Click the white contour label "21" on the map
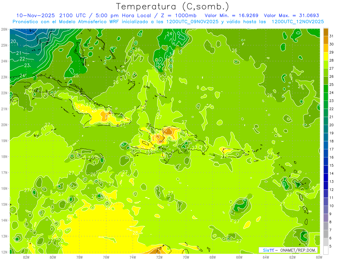Image resolution: width=339 pixels, height=261 pixels. [19, 53]
